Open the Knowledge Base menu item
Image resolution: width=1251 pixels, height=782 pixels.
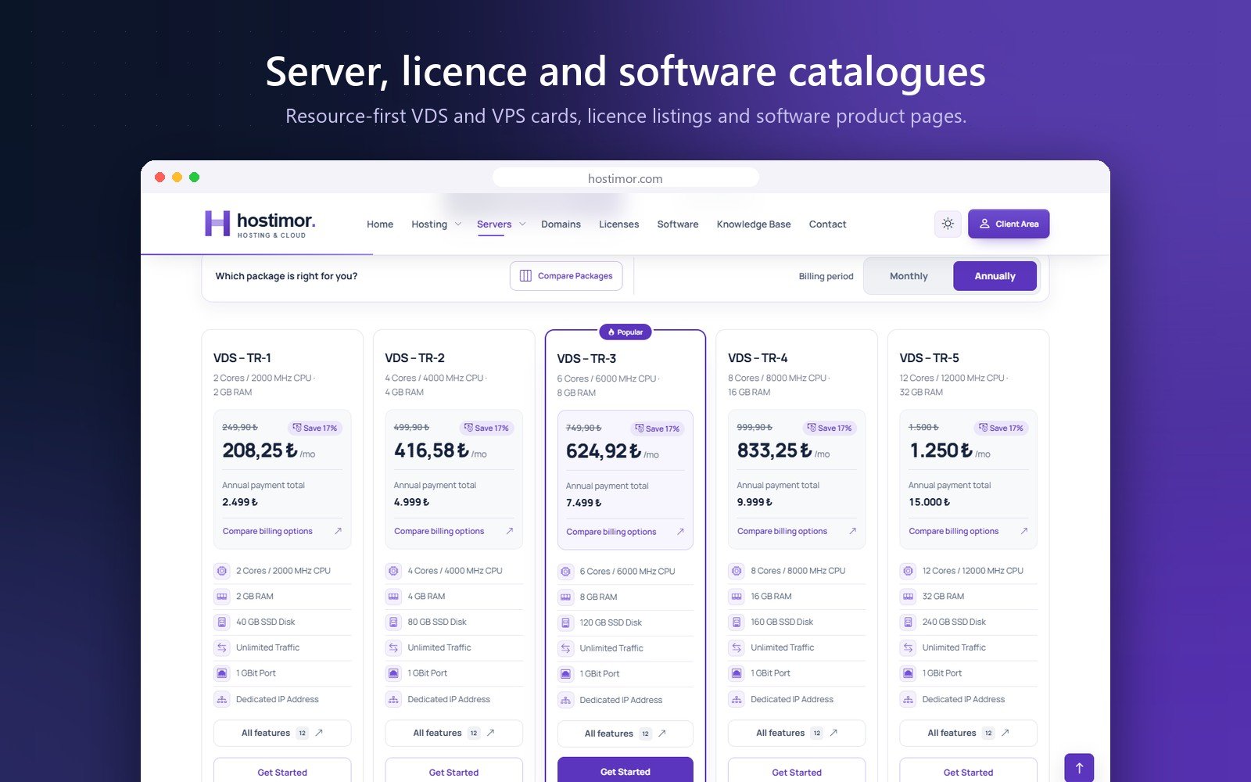(754, 224)
